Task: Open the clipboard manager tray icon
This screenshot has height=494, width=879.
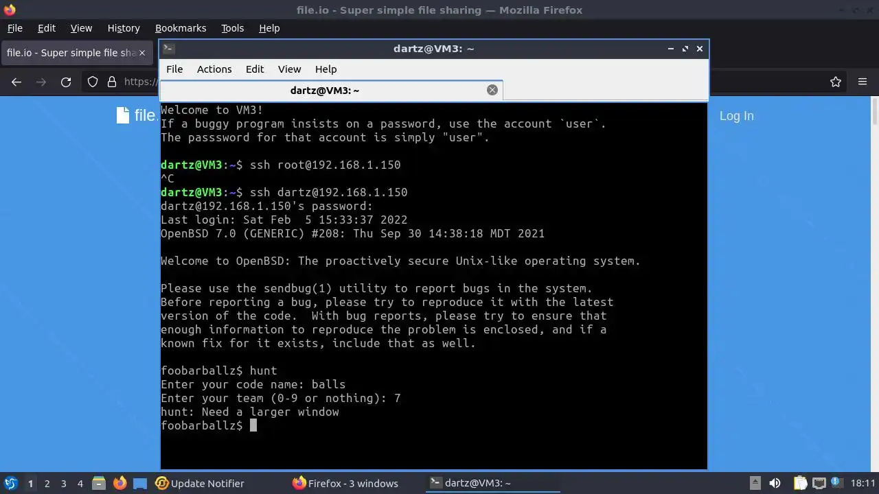Action: coord(800,483)
